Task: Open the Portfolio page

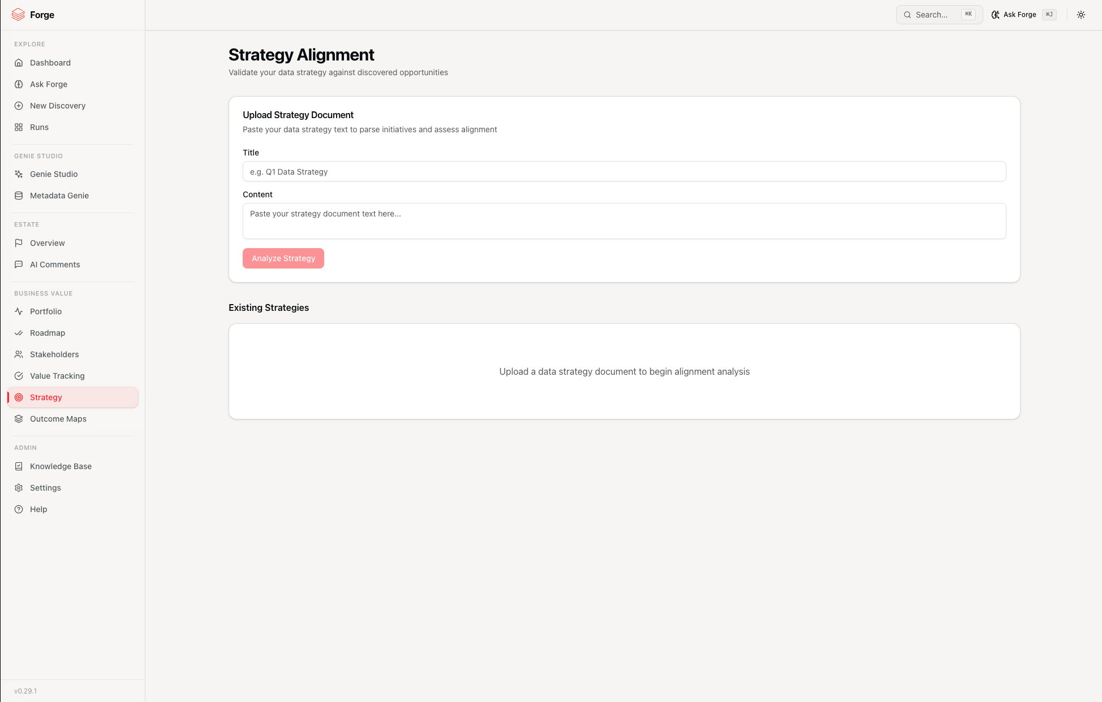Action: pyautogui.click(x=73, y=311)
